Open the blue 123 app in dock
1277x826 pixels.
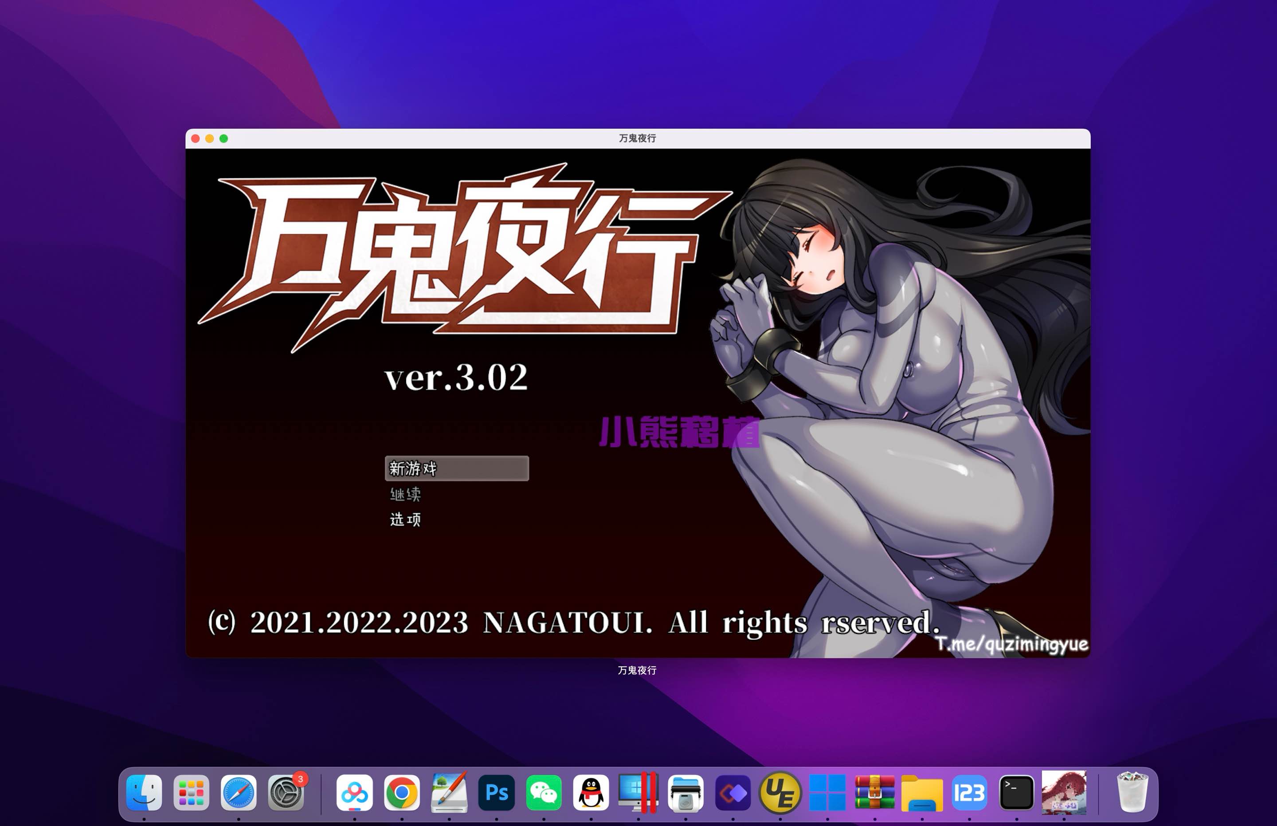pos(969,792)
